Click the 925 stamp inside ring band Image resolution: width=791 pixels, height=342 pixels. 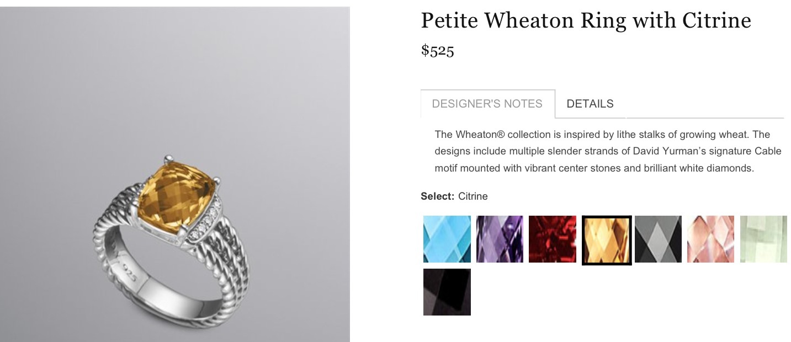click(130, 274)
